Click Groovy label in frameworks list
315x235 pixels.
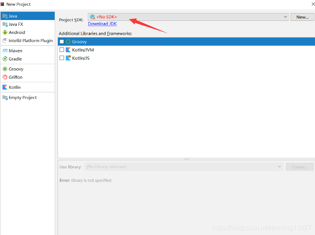79,42
